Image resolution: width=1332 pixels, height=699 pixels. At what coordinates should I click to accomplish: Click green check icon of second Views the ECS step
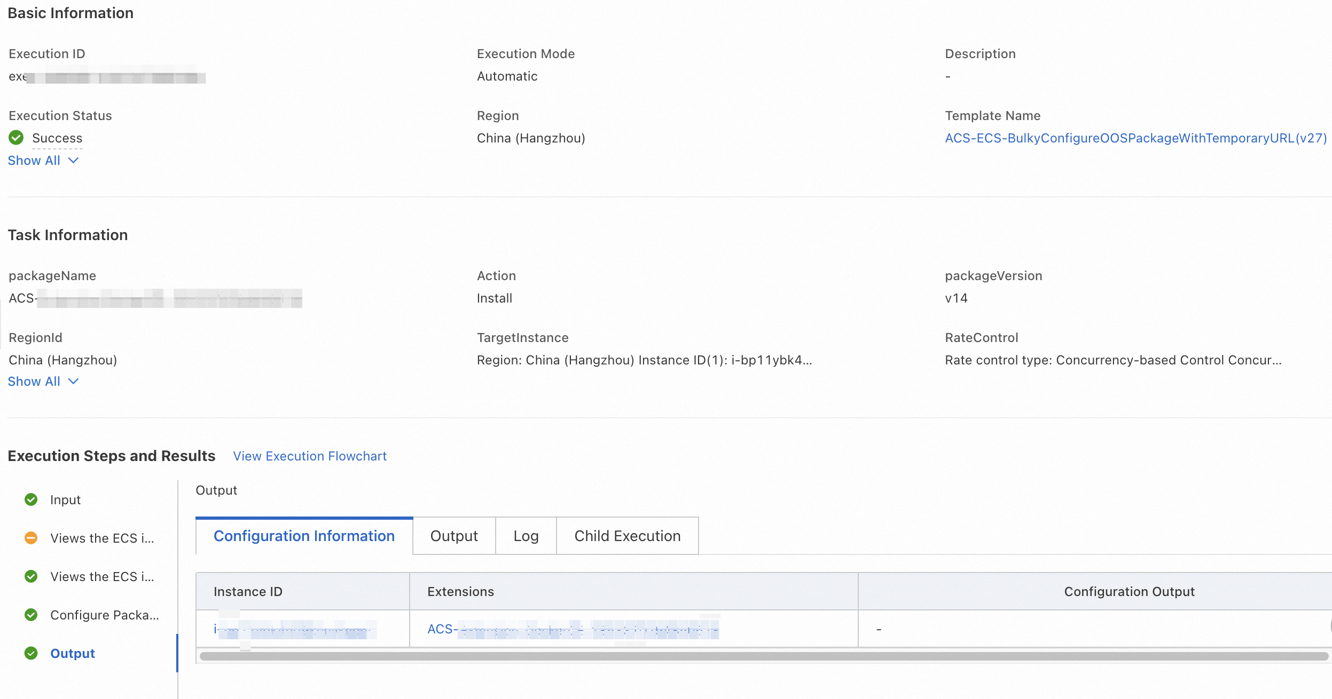(31, 576)
